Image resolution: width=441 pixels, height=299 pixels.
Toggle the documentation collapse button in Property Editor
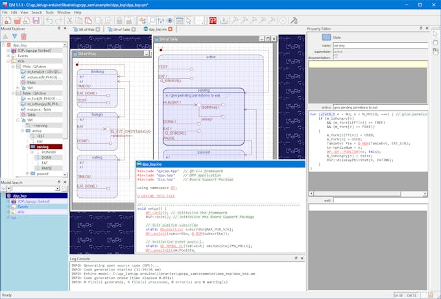(336, 58)
